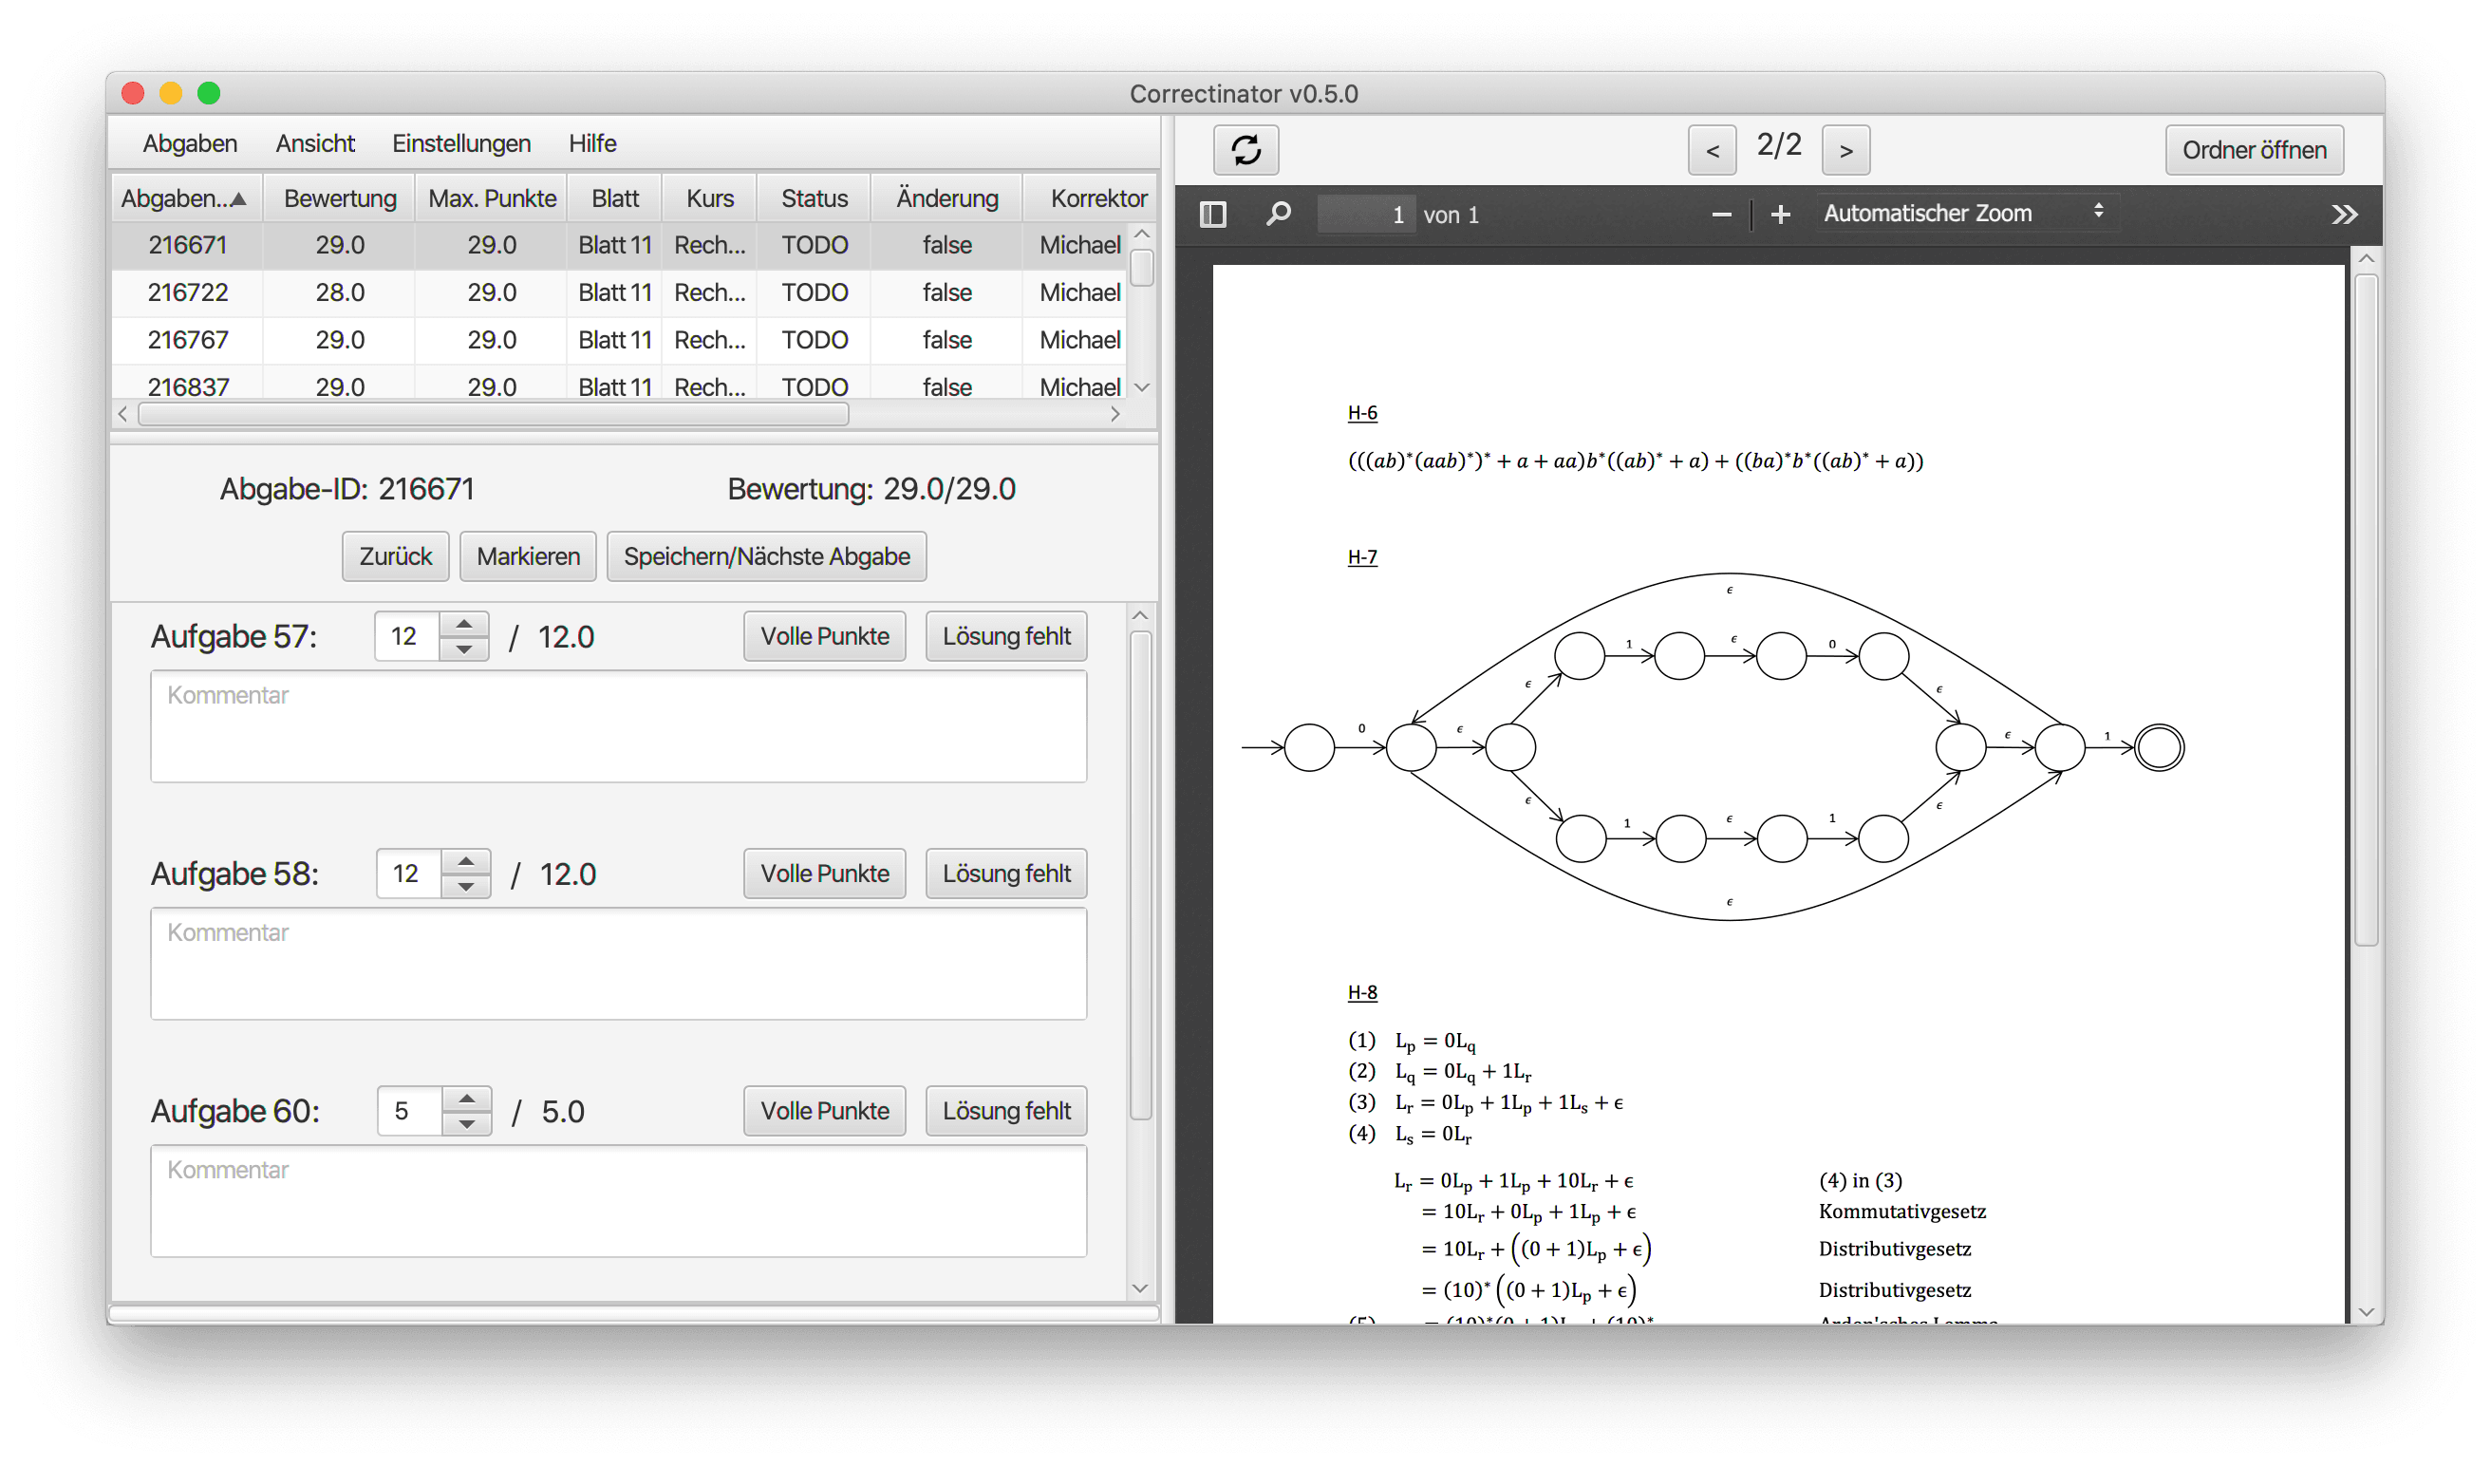Decrease Aufgabe 60 points with down arrow
Viewport: 2491px width, 1466px height.
point(466,1123)
